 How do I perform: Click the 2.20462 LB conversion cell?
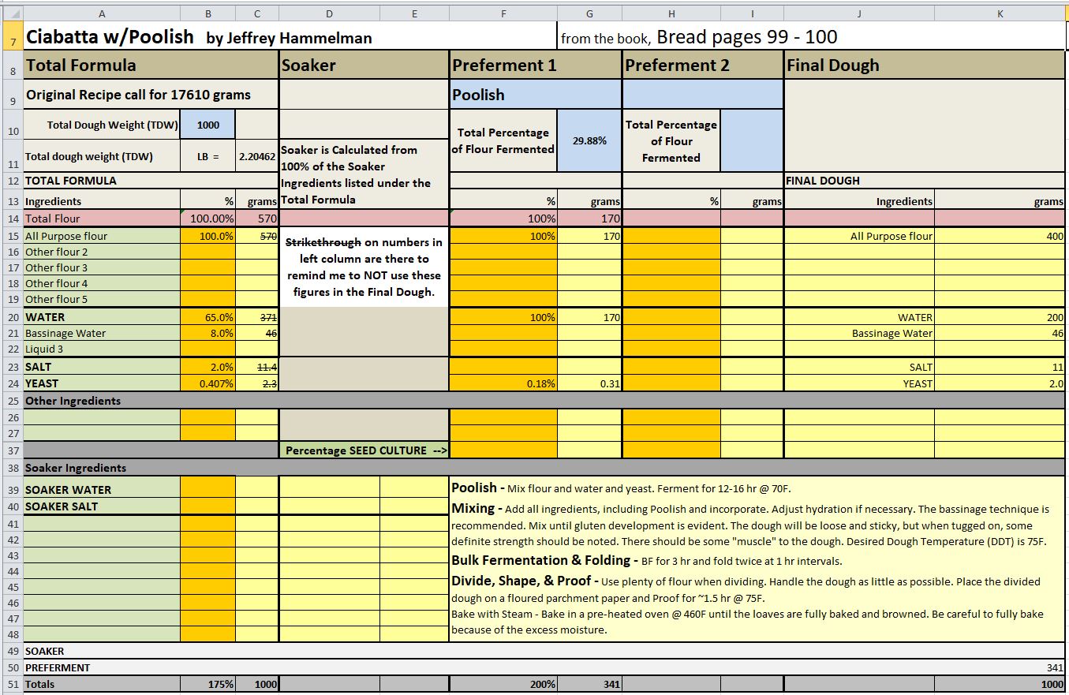pyautogui.click(x=257, y=156)
